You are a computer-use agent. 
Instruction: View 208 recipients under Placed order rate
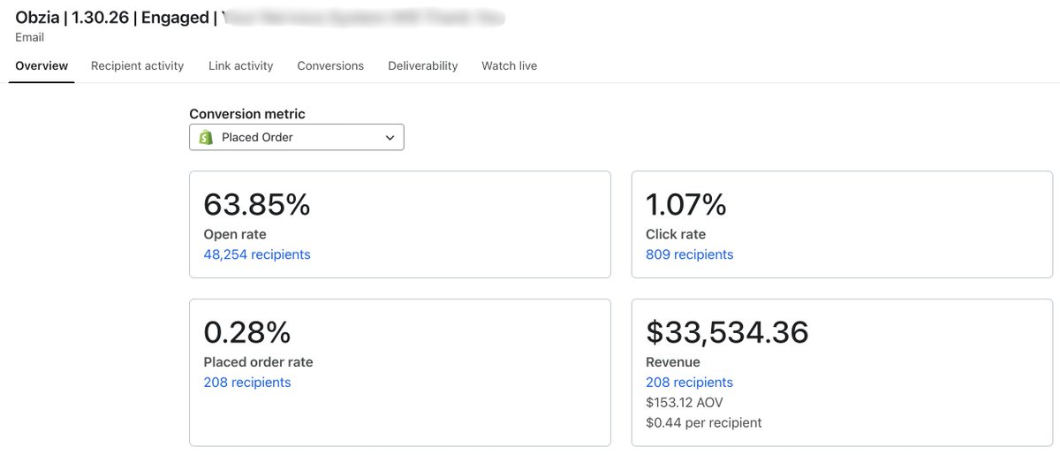pos(247,383)
